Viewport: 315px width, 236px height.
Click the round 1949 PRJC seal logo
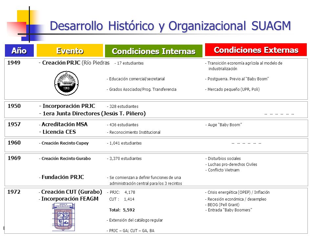pos(67,83)
